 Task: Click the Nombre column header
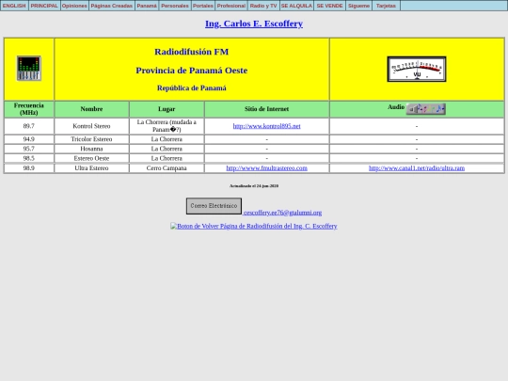[x=91, y=109]
